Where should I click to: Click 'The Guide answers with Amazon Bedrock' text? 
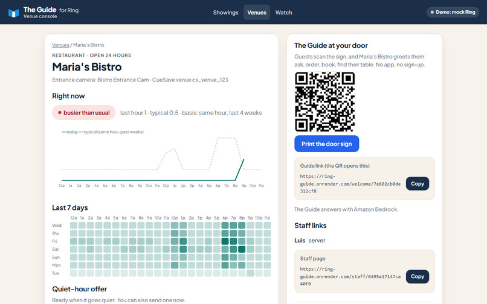click(346, 209)
